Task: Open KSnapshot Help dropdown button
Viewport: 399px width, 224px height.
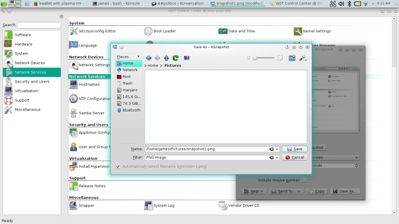Action: pos(253,191)
